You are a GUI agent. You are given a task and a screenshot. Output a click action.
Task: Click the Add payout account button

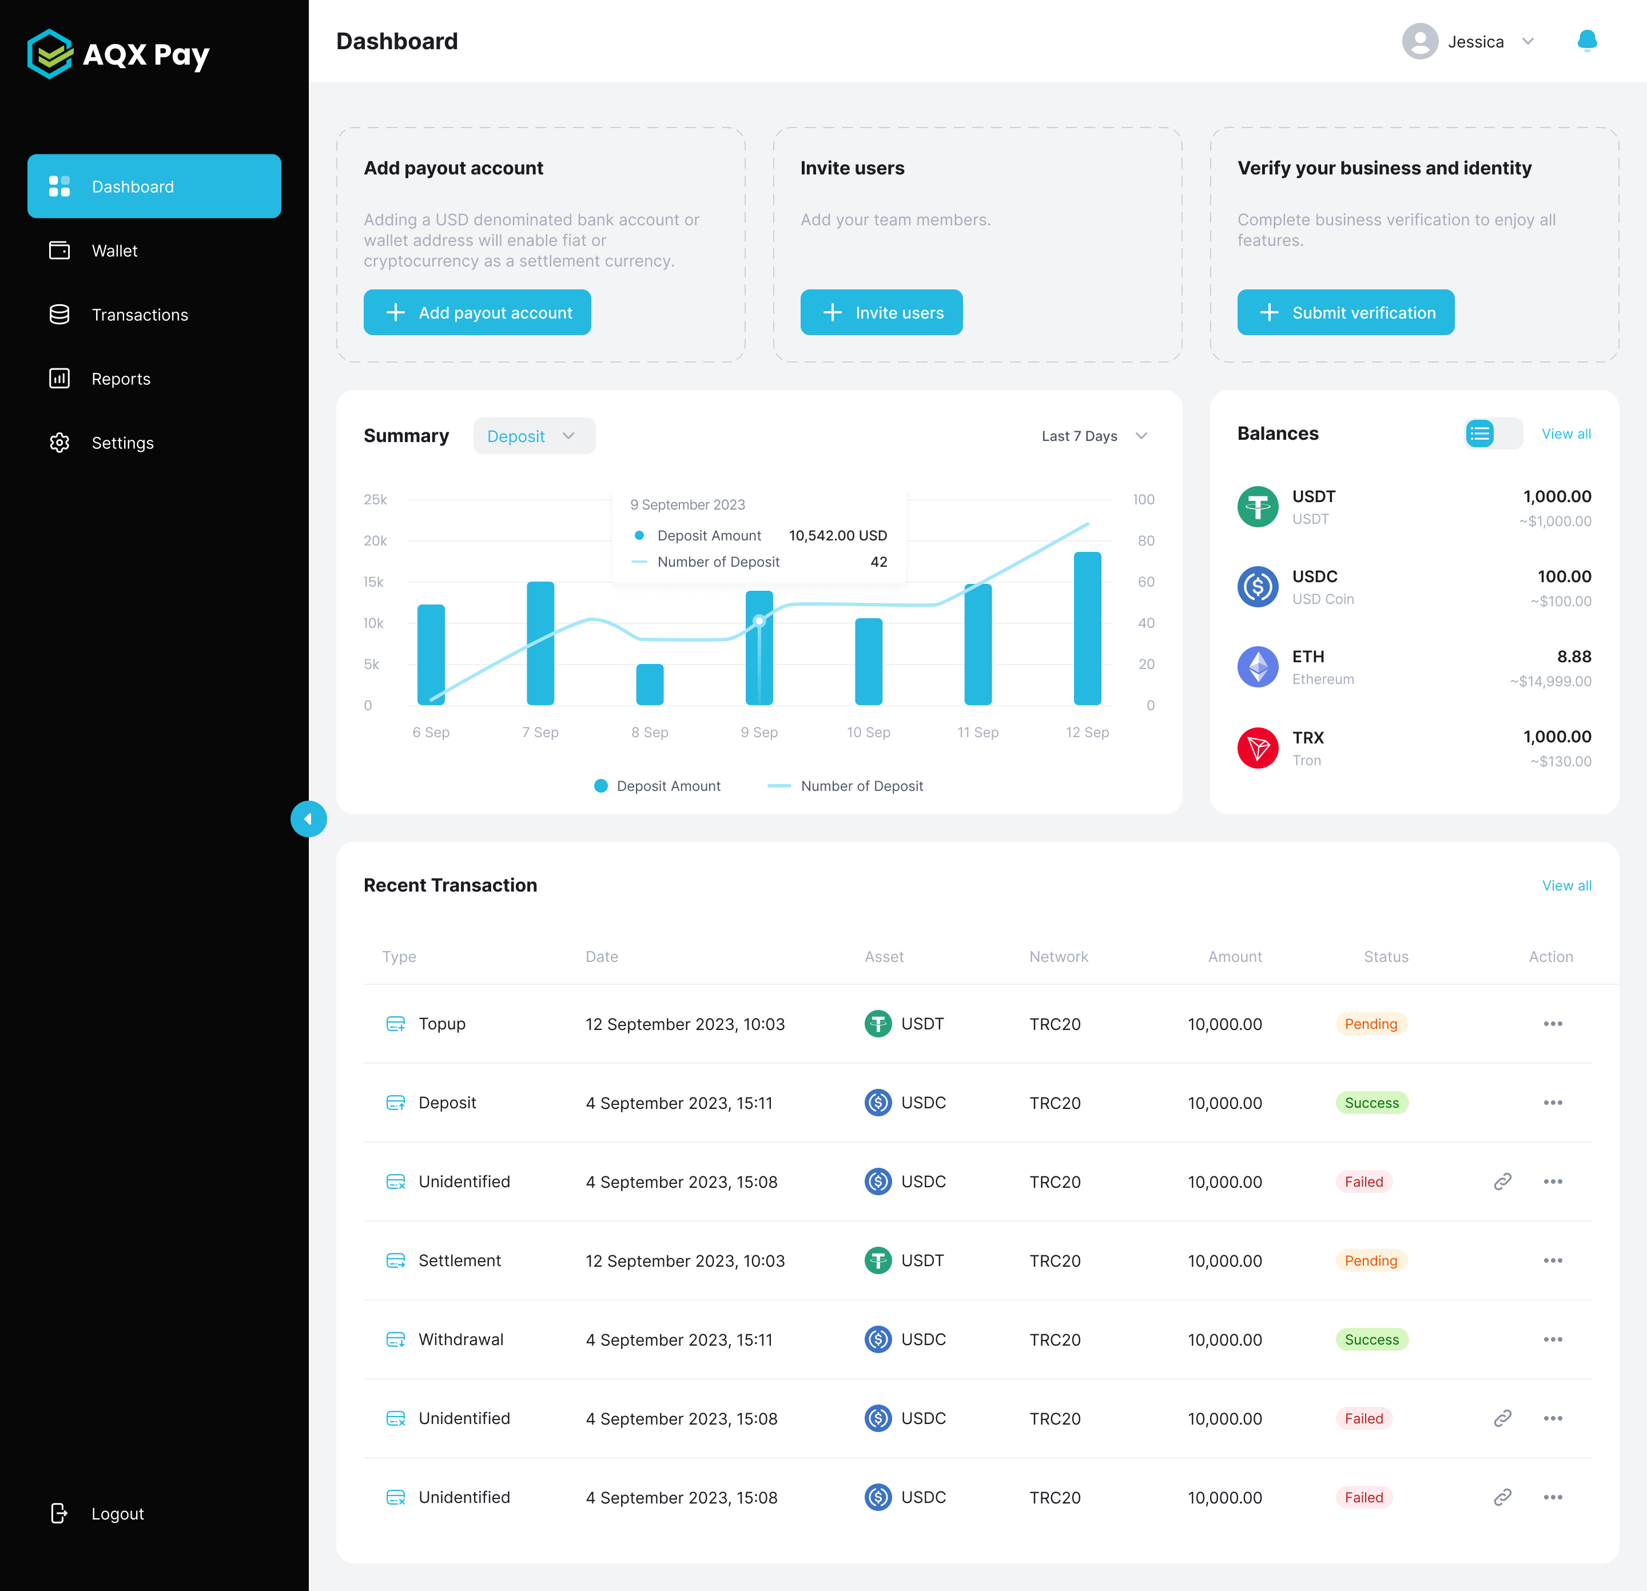pos(478,313)
